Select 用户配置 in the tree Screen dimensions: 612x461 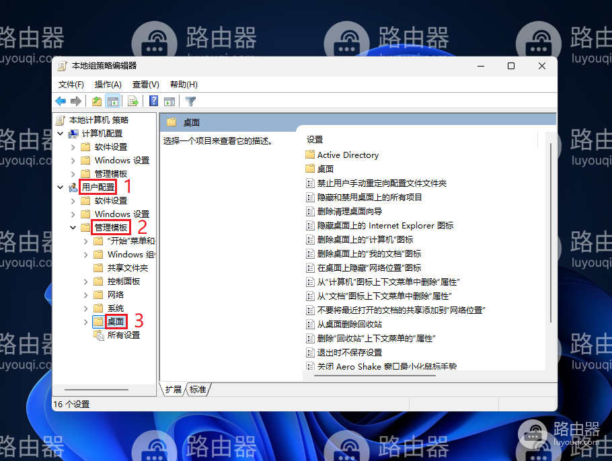click(x=98, y=187)
